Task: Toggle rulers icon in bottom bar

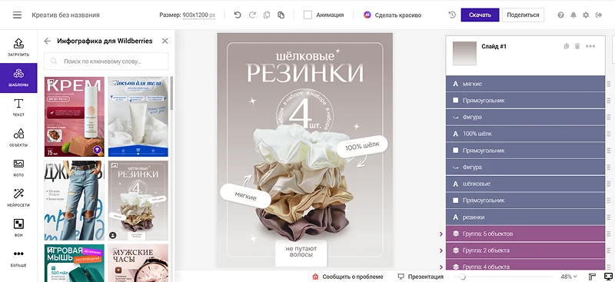Action: point(592,277)
